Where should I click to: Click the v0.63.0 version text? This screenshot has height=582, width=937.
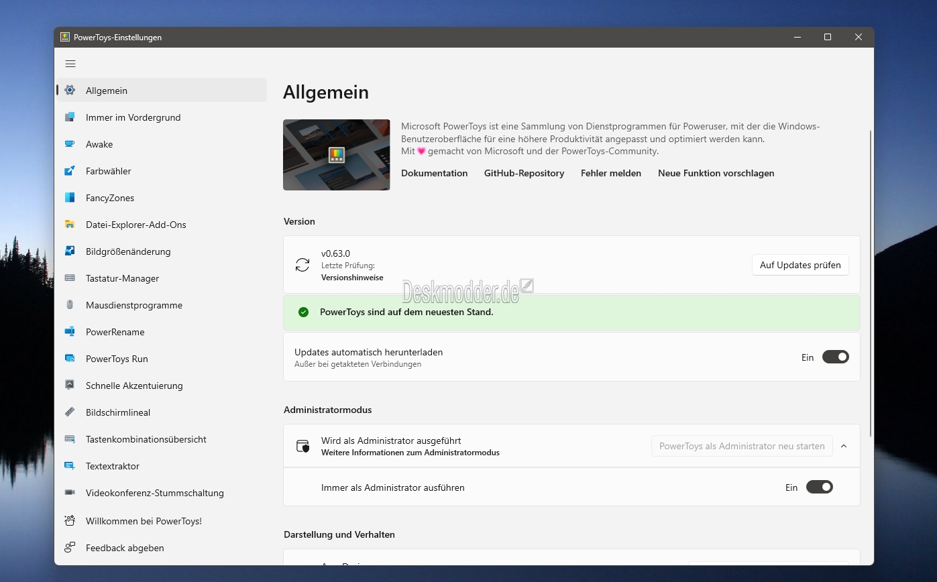tap(335, 253)
